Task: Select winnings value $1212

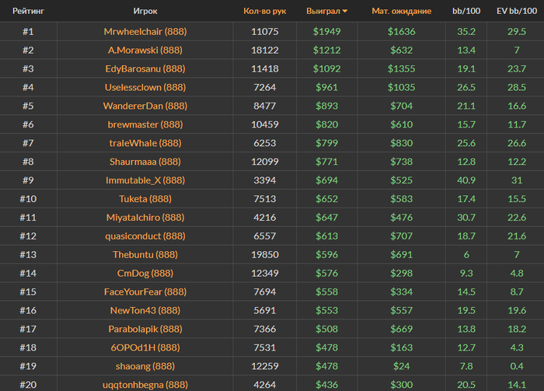Action: [327, 51]
